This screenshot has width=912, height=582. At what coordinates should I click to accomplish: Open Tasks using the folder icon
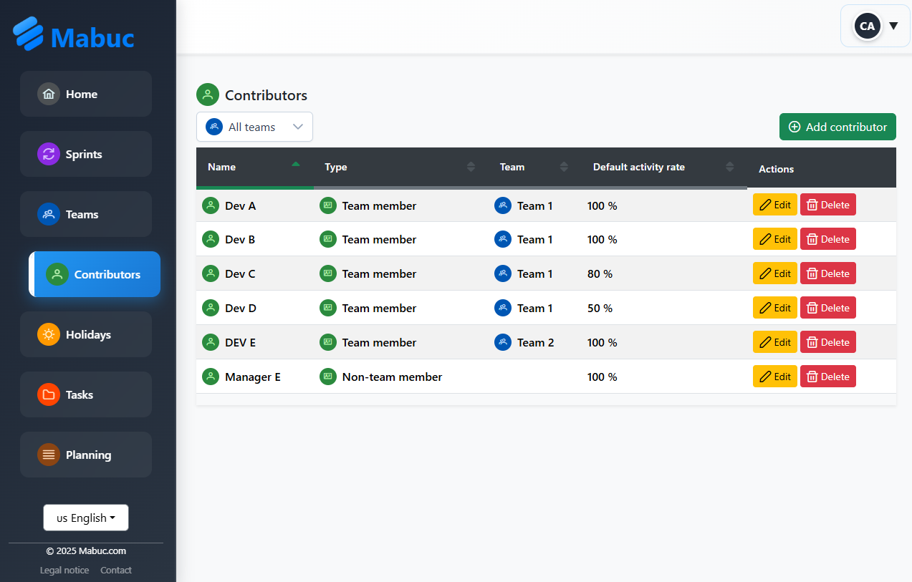point(49,394)
